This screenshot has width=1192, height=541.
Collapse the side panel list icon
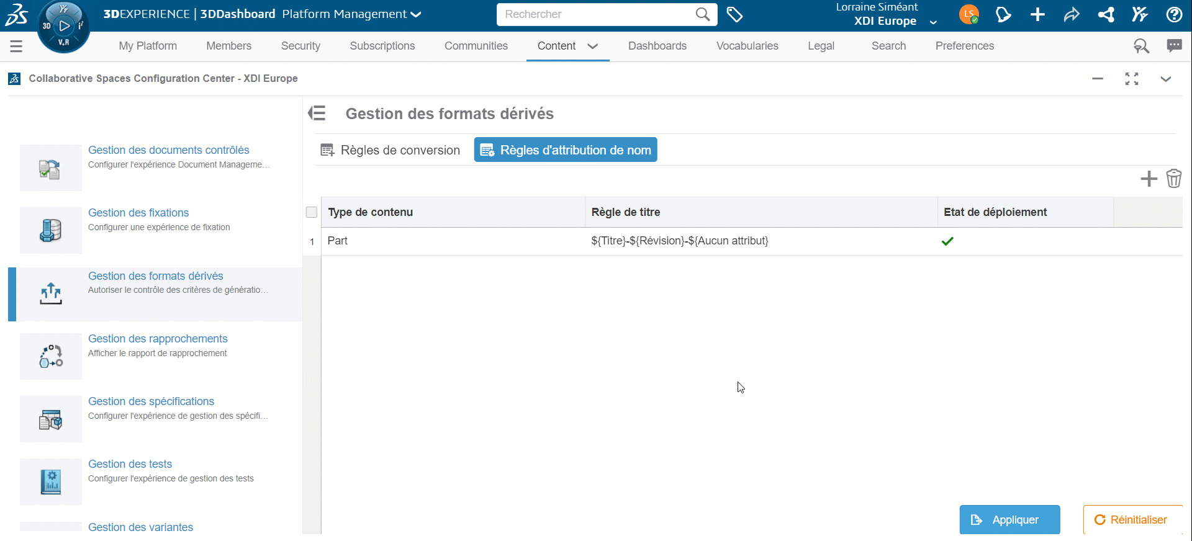click(x=317, y=114)
